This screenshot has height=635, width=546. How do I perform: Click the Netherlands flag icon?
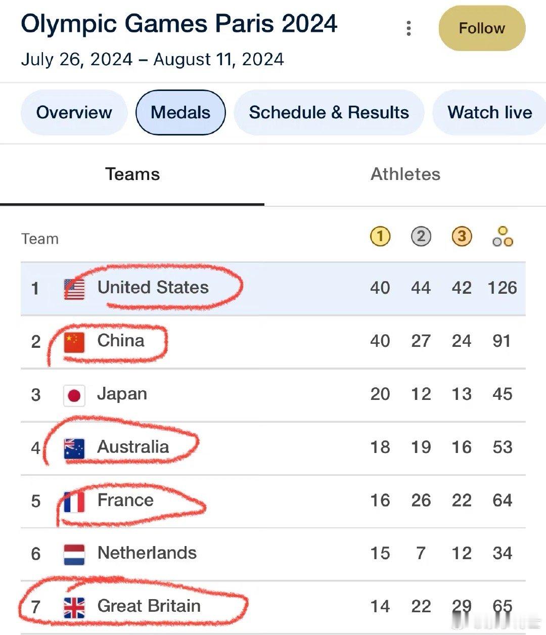(x=74, y=555)
